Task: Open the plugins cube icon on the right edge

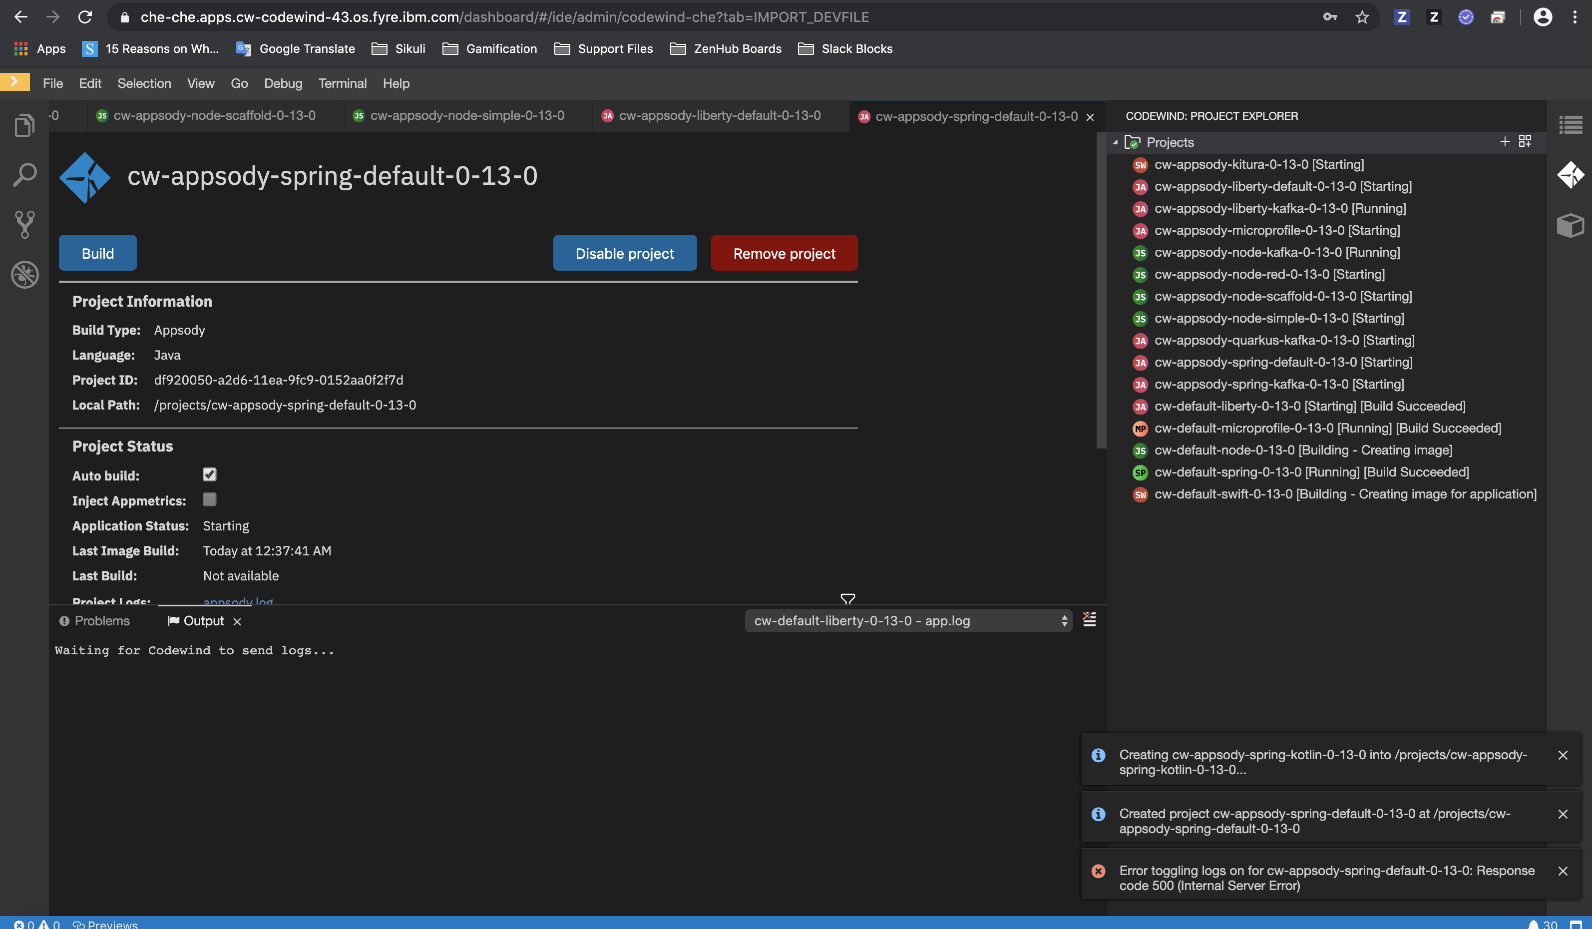Action: point(1571,226)
